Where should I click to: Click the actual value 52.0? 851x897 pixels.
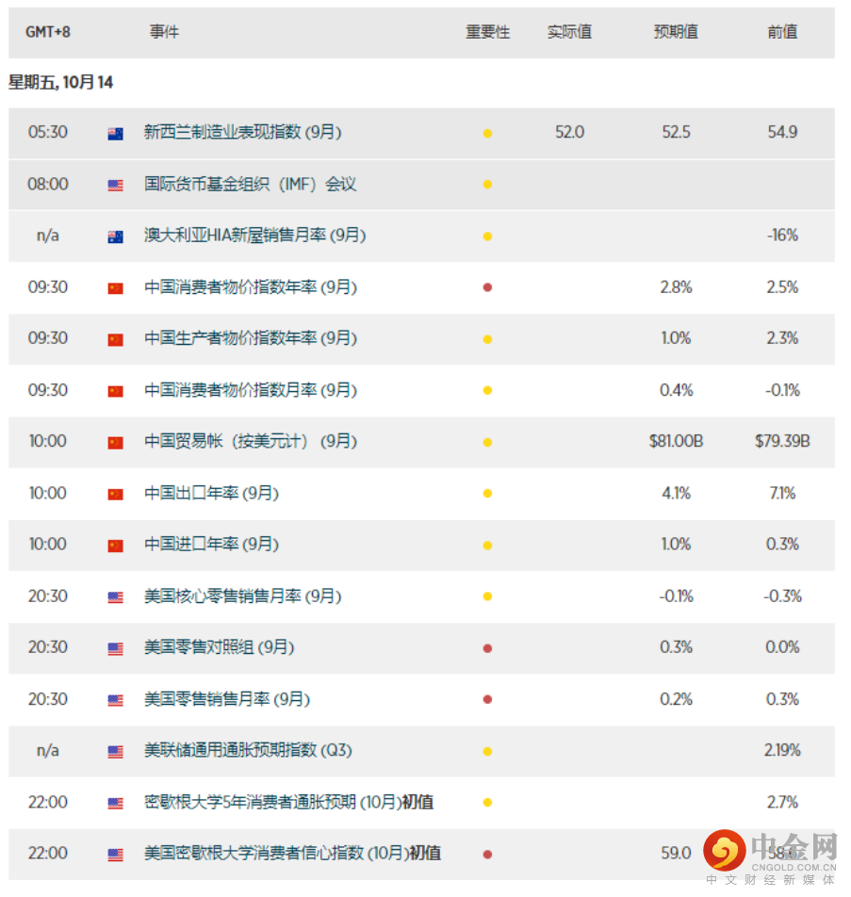pos(569,132)
